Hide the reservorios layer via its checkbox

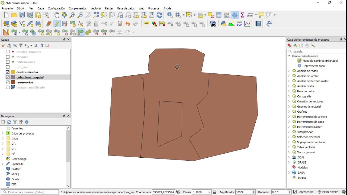pyautogui.click(x=8, y=82)
